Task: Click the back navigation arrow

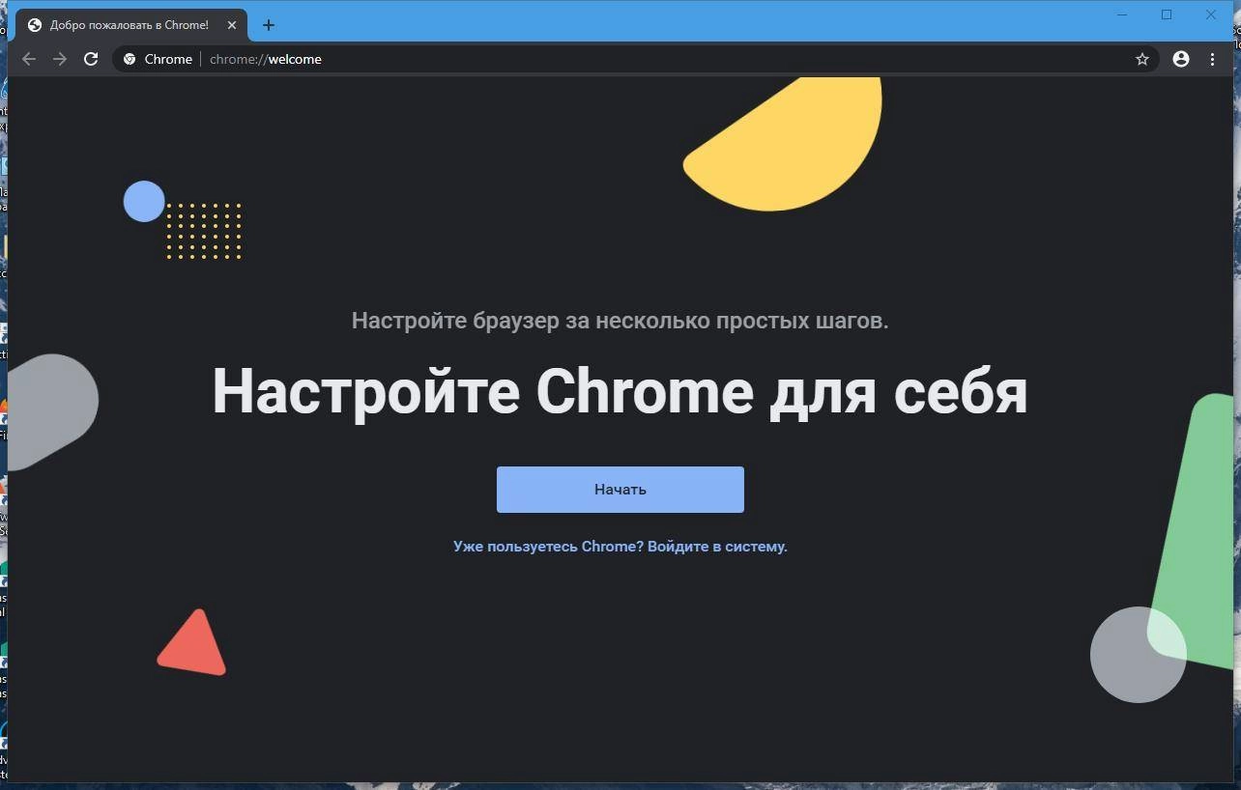Action: coord(29,59)
